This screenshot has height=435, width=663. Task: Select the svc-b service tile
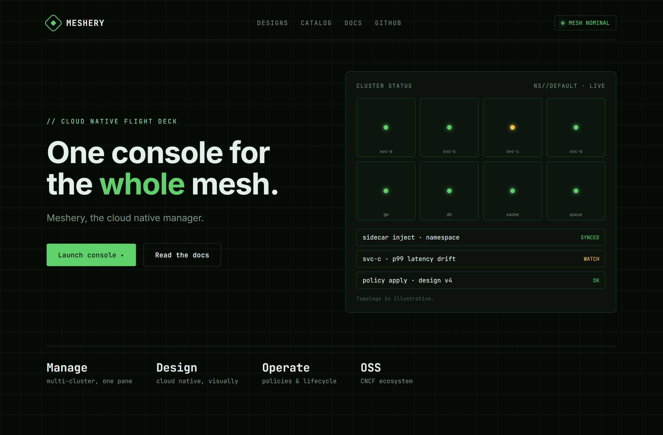pyautogui.click(x=449, y=128)
